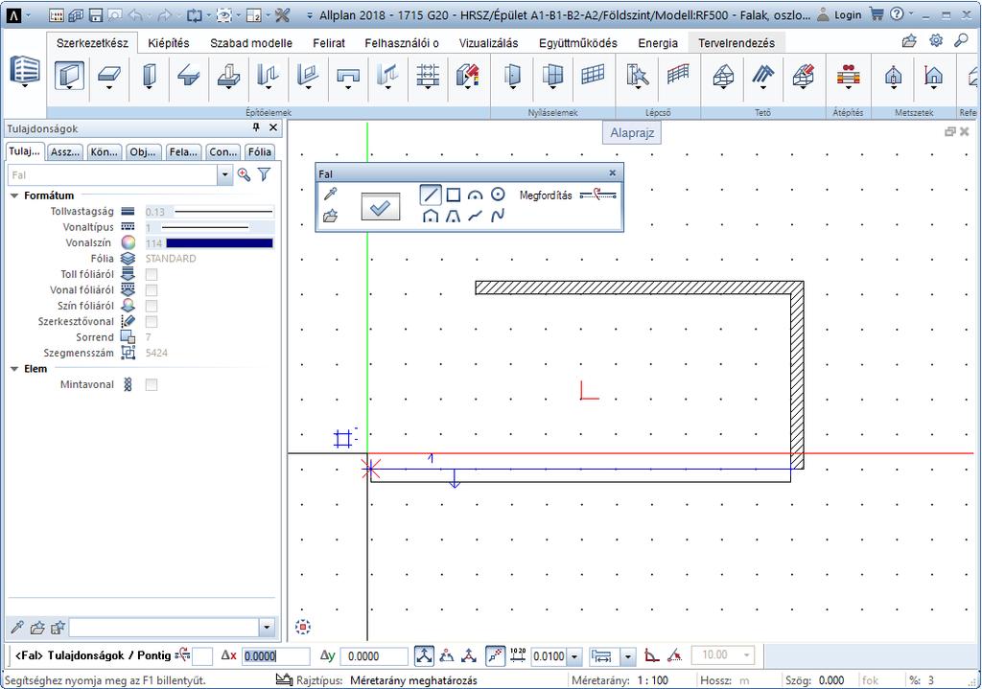The height and width of the screenshot is (689, 982).
Task: Toggle the Szerkesztővonal checkbox
Action: click(x=151, y=322)
